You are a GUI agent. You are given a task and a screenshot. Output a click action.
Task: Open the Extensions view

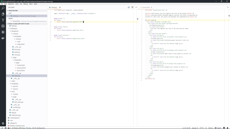tap(3, 32)
